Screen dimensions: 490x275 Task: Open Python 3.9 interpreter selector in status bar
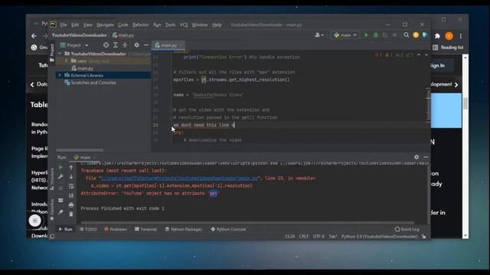(380, 237)
